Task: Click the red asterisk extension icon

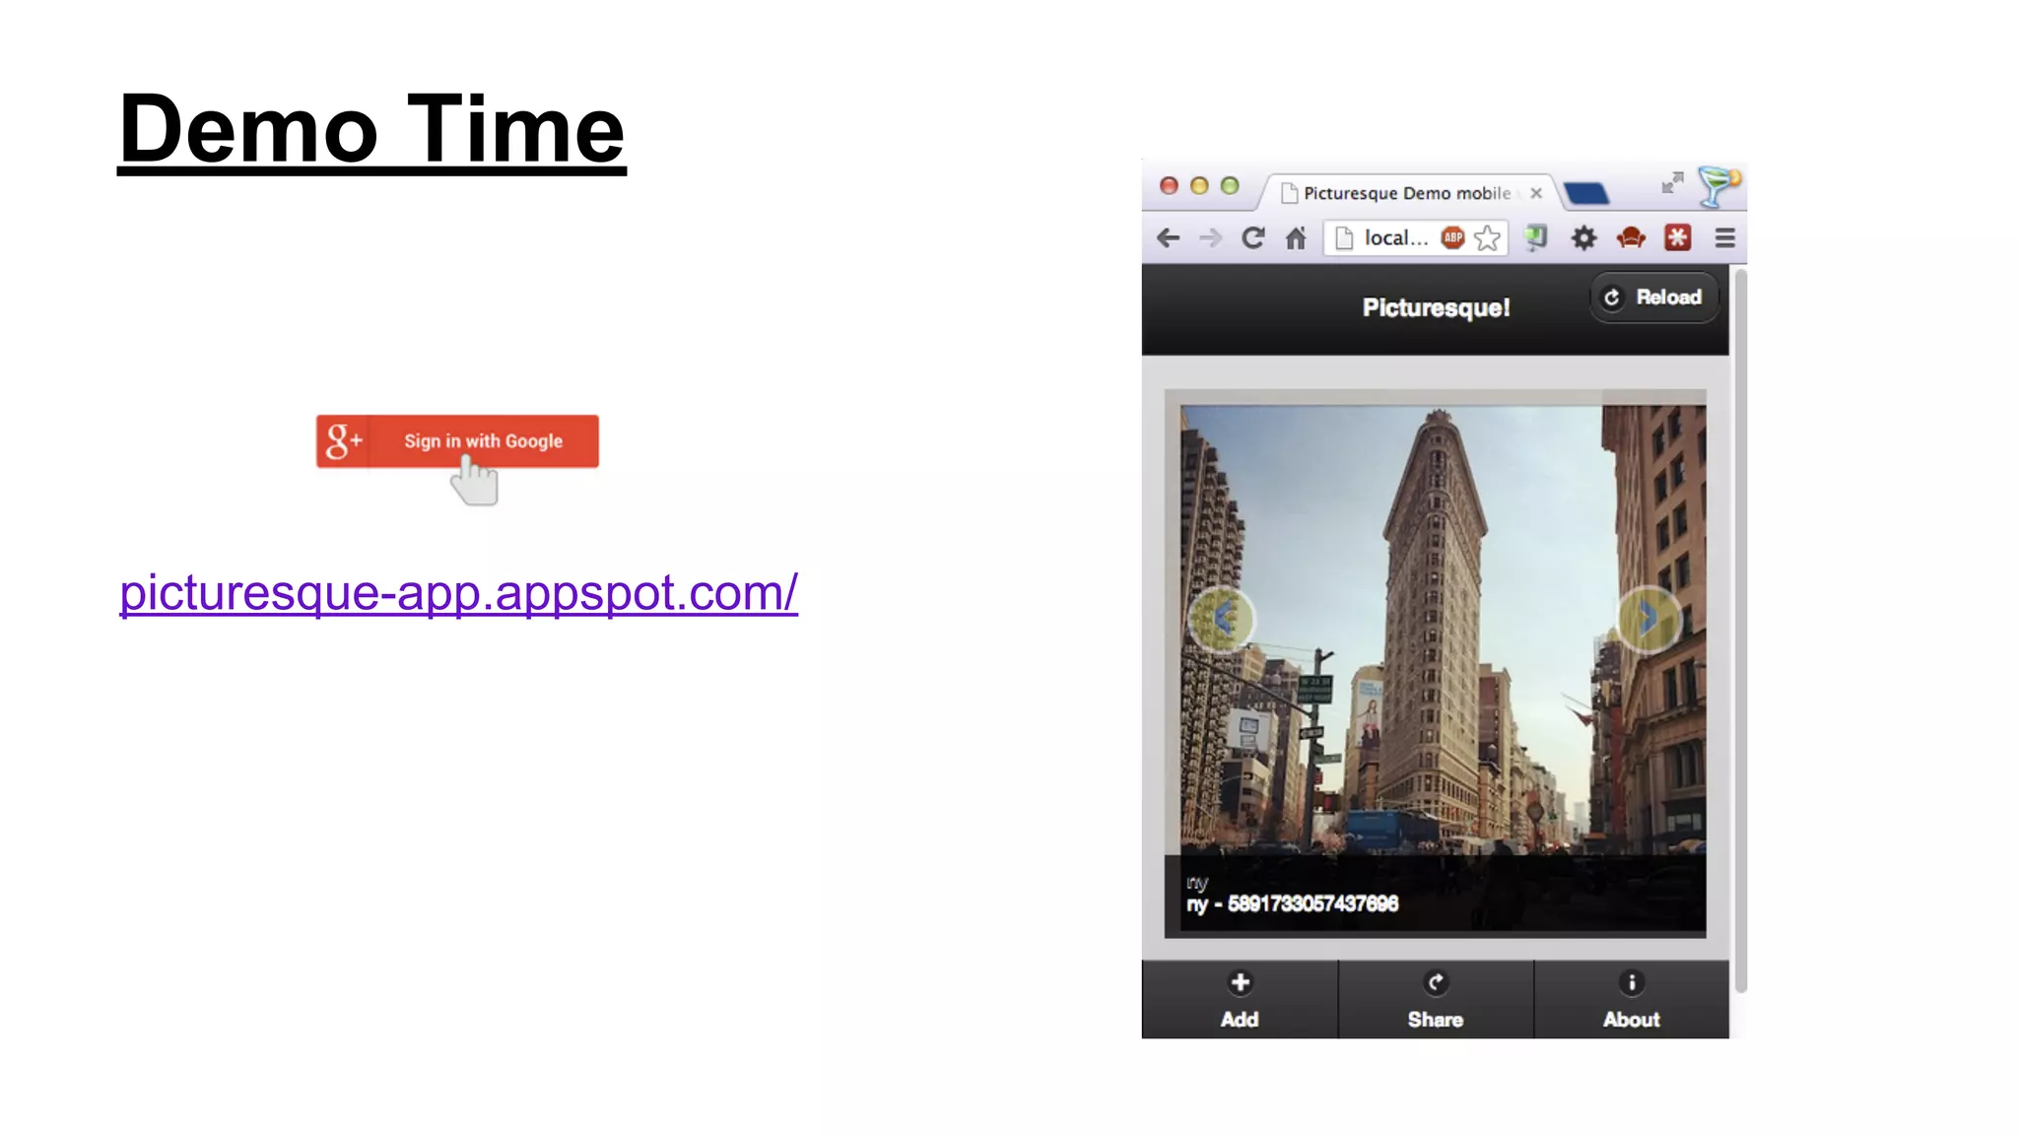Action: (x=1677, y=237)
